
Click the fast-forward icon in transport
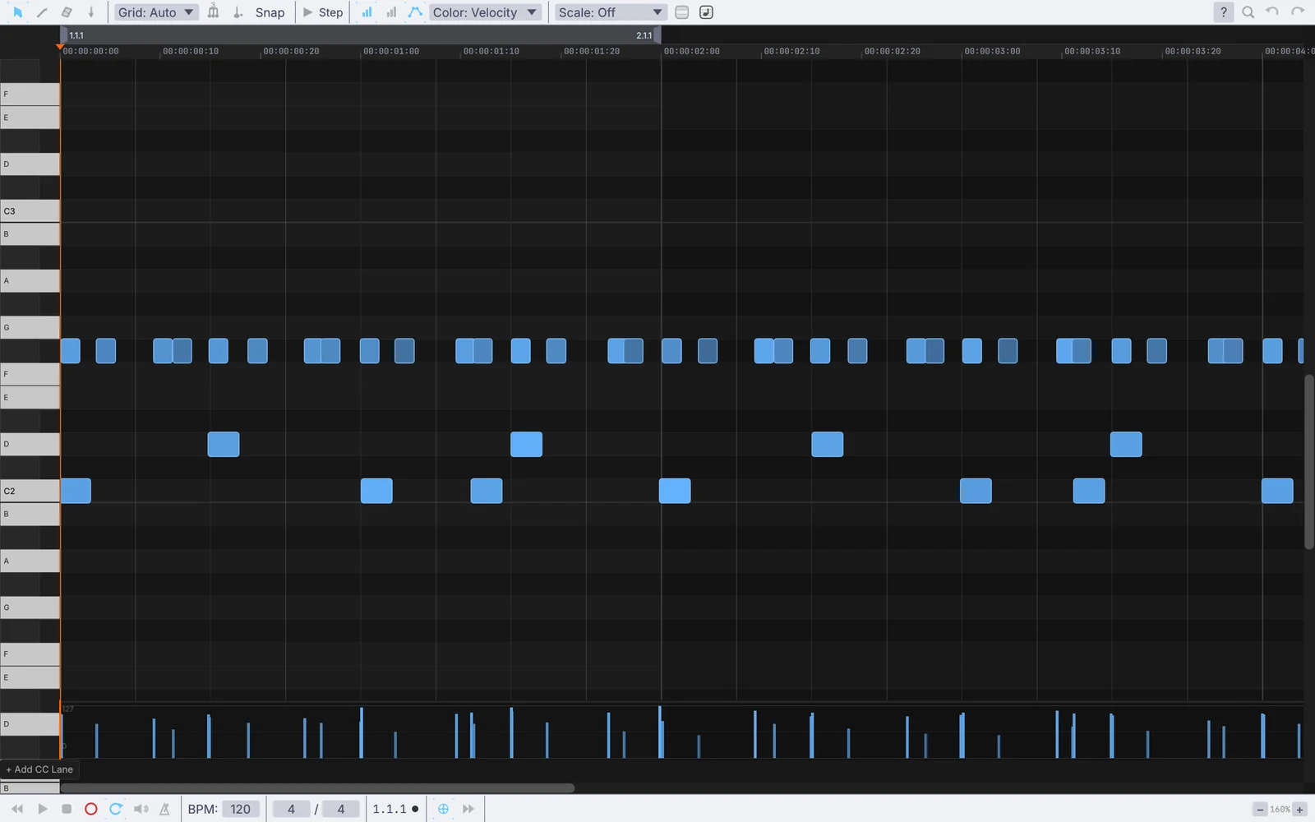click(468, 809)
